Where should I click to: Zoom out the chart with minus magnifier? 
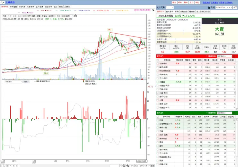pyautogui.click(x=124, y=166)
